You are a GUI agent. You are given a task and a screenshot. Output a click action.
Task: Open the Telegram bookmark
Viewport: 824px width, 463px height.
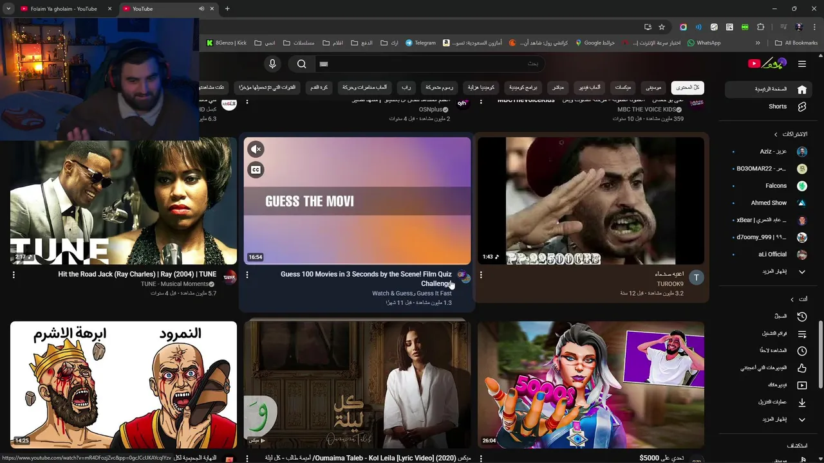(x=420, y=43)
